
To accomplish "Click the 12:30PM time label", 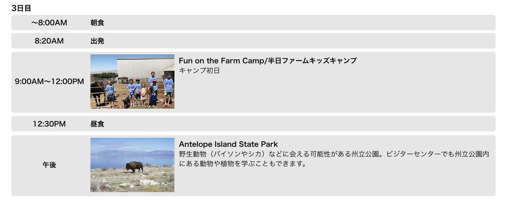I will click(49, 124).
